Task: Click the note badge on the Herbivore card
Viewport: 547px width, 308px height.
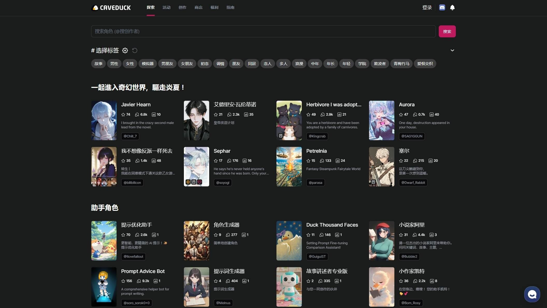Action: (280, 136)
